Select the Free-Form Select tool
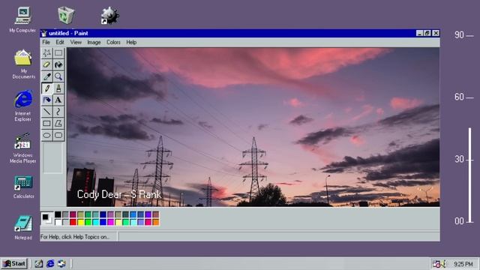This screenshot has width=480, height=270. point(46,52)
